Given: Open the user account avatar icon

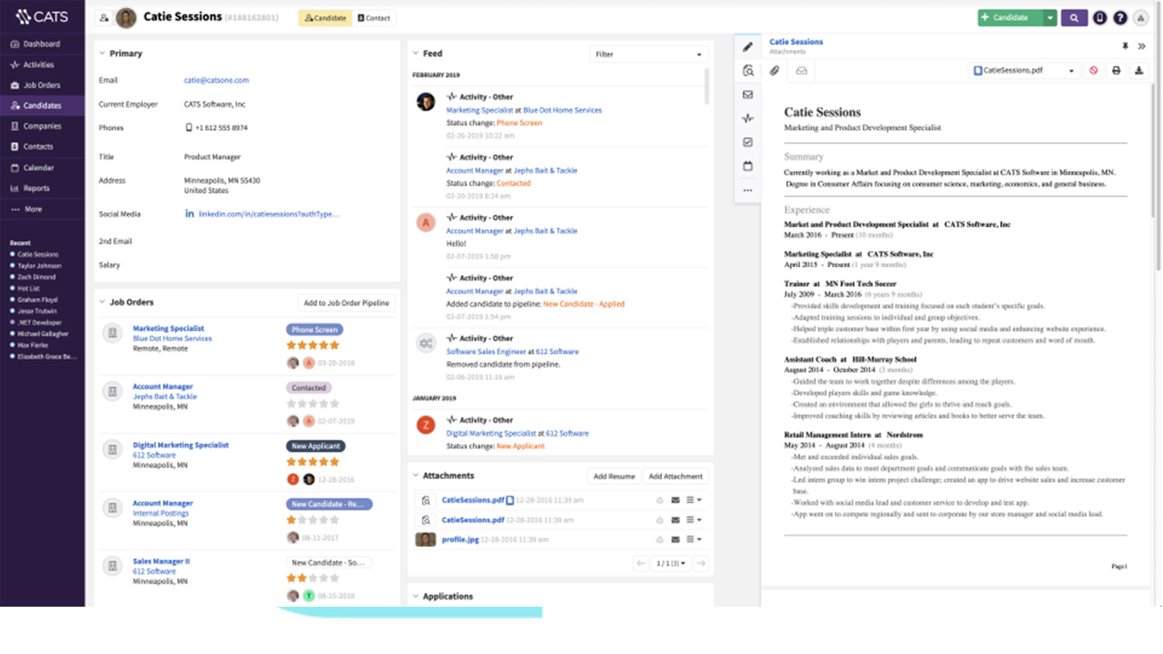Looking at the screenshot, I should 1141,18.
